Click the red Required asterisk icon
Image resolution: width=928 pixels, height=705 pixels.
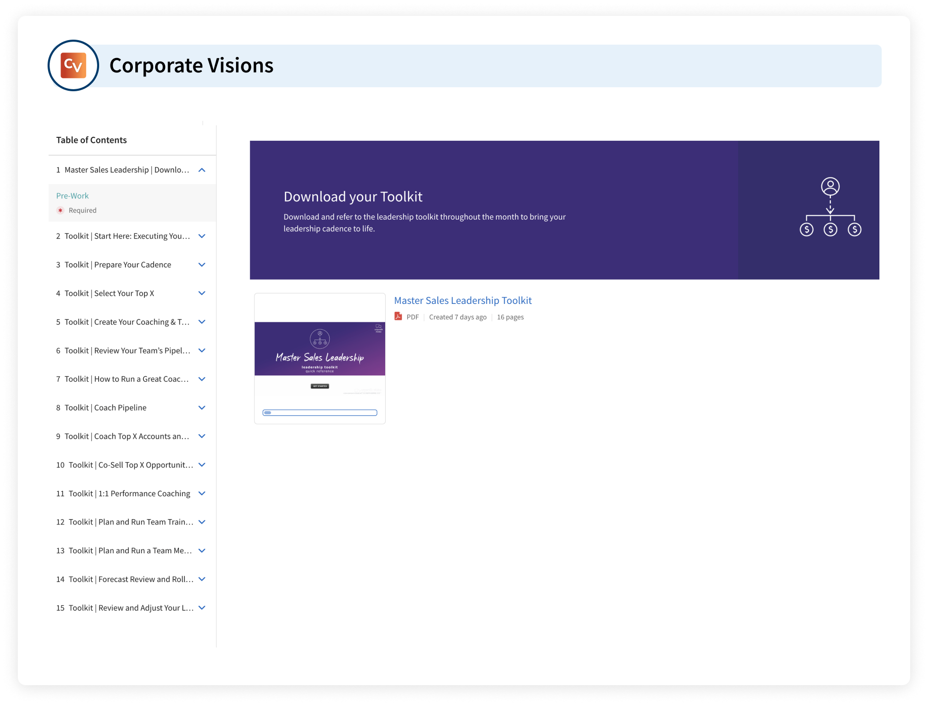[60, 210]
